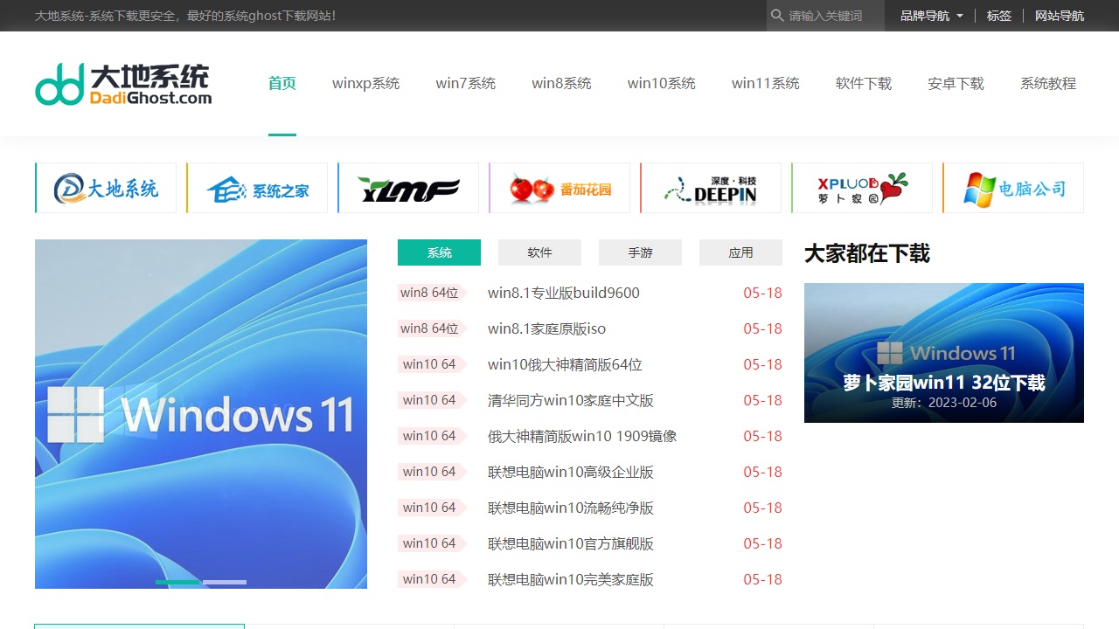This screenshot has height=629, width=1119.
Task: Open the 萝卜家园win11 32位下载 thumbnail
Action: tap(943, 353)
